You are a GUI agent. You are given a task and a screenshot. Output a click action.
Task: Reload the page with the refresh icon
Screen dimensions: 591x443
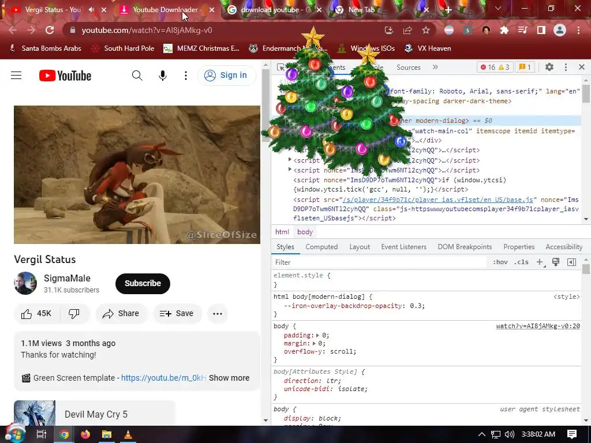tap(50, 30)
